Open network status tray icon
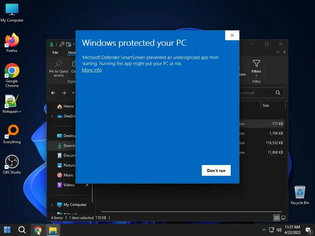This screenshot has height=236, width=315. pyautogui.click(x=271, y=230)
